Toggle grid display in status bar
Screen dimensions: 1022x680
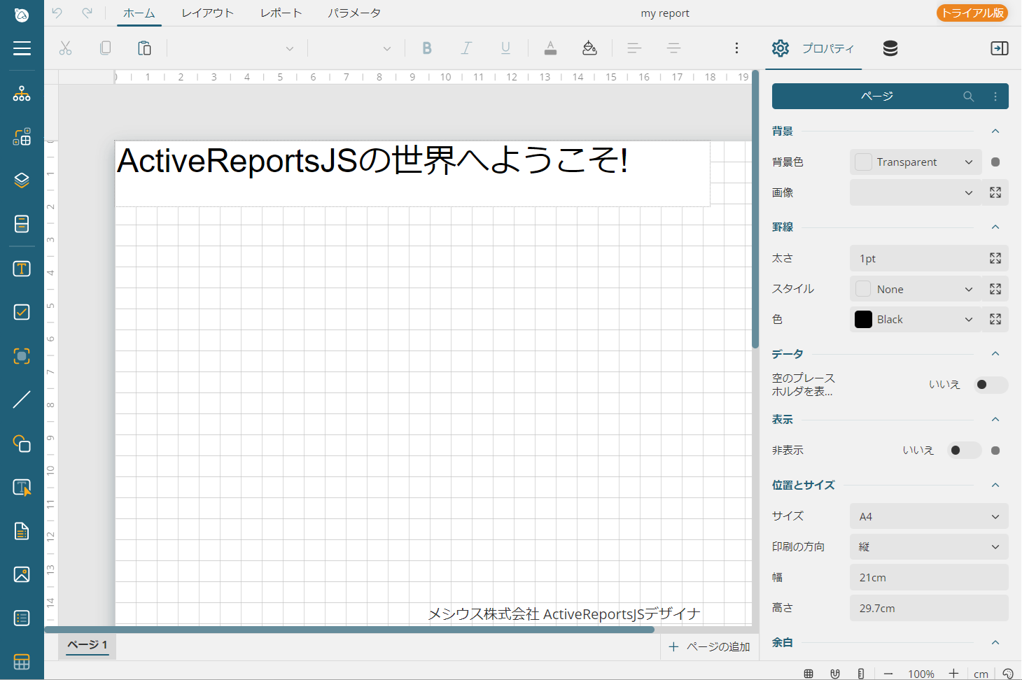click(x=808, y=674)
